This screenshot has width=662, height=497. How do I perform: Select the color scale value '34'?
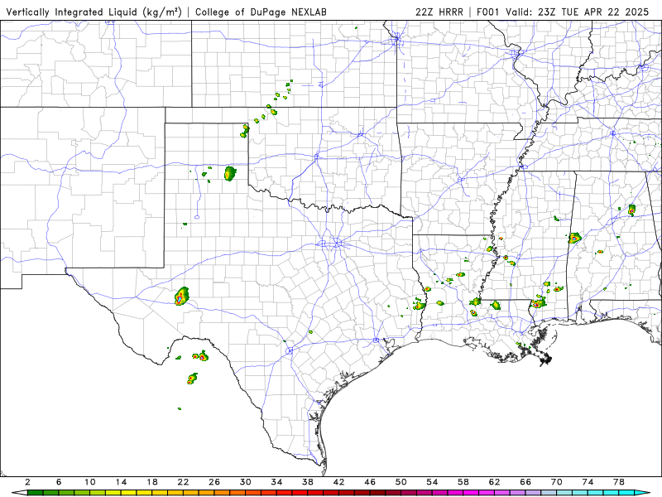[277, 482]
